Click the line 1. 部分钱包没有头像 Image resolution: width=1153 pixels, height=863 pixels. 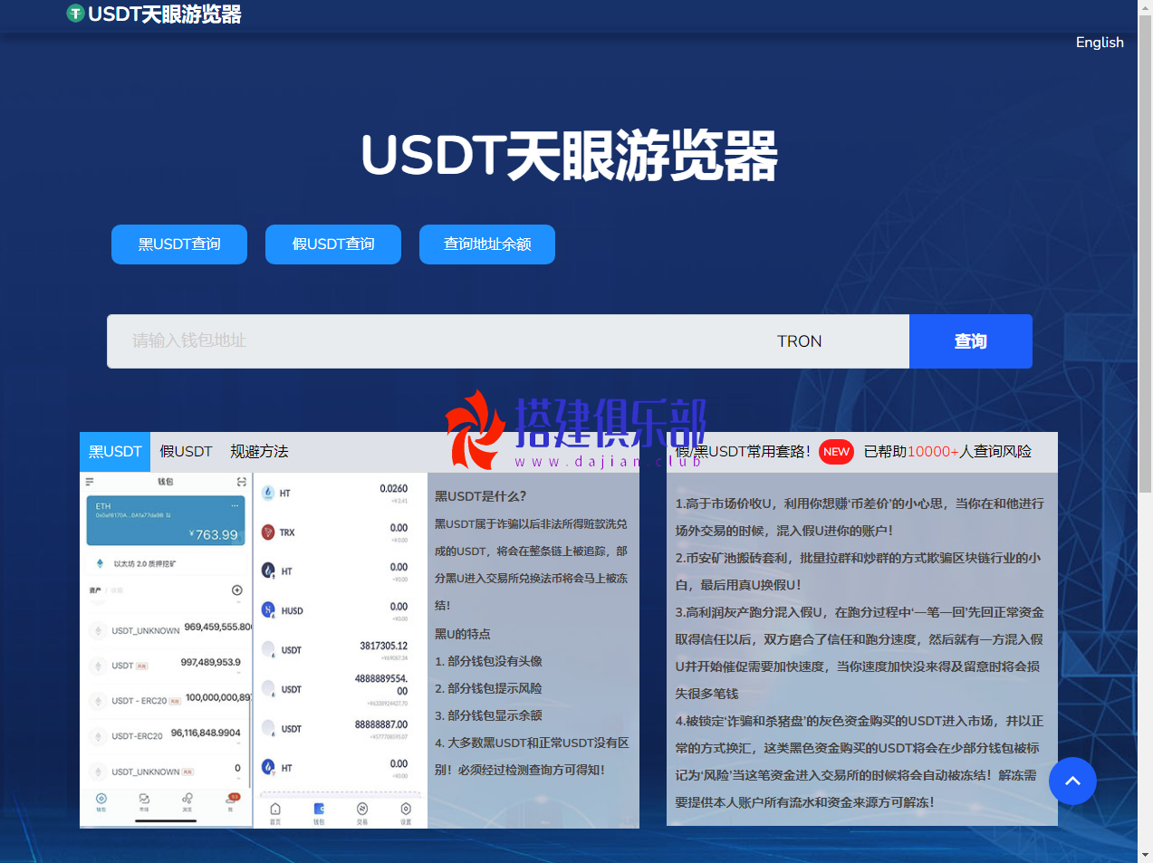click(488, 661)
